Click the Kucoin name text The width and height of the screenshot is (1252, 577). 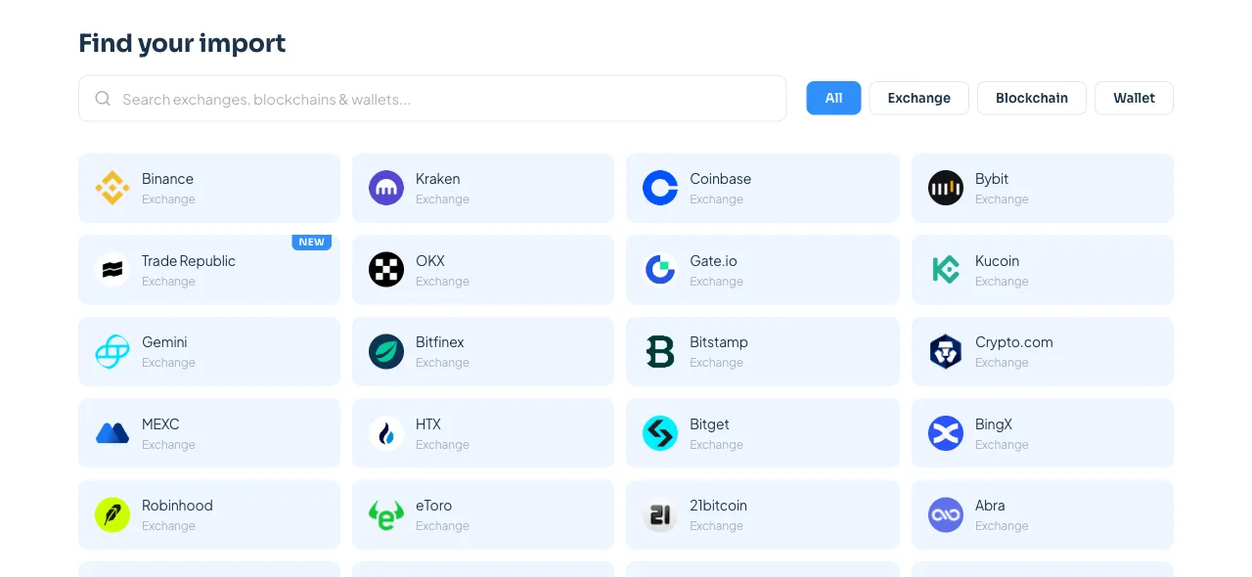click(997, 261)
